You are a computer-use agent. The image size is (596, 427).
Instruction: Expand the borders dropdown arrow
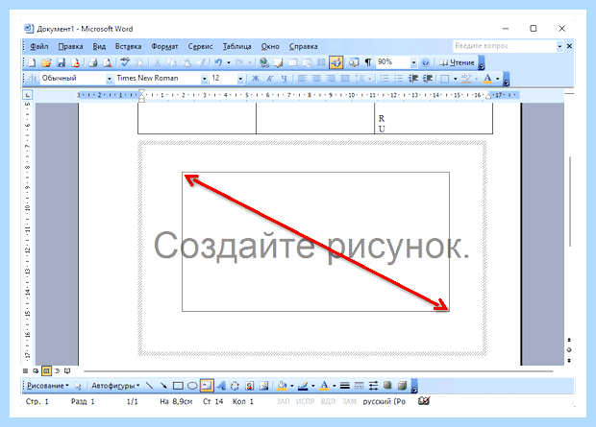pos(455,79)
